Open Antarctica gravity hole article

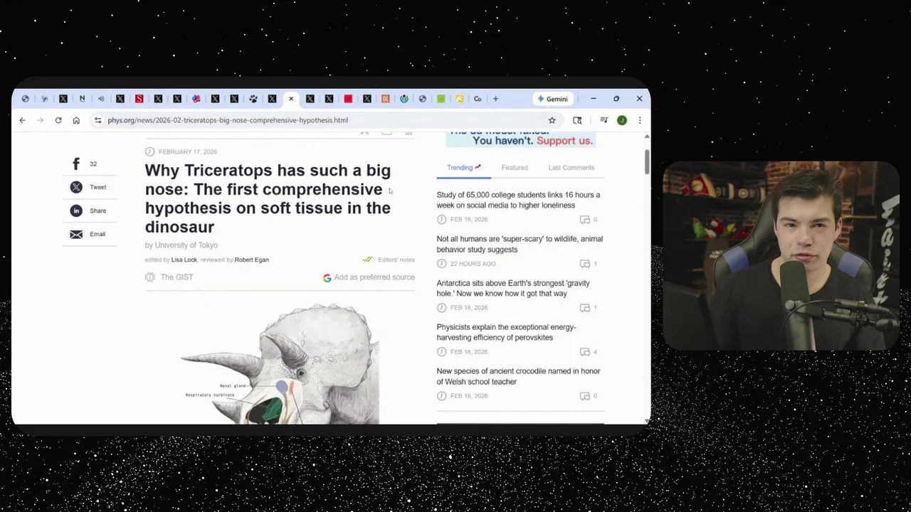click(x=513, y=288)
